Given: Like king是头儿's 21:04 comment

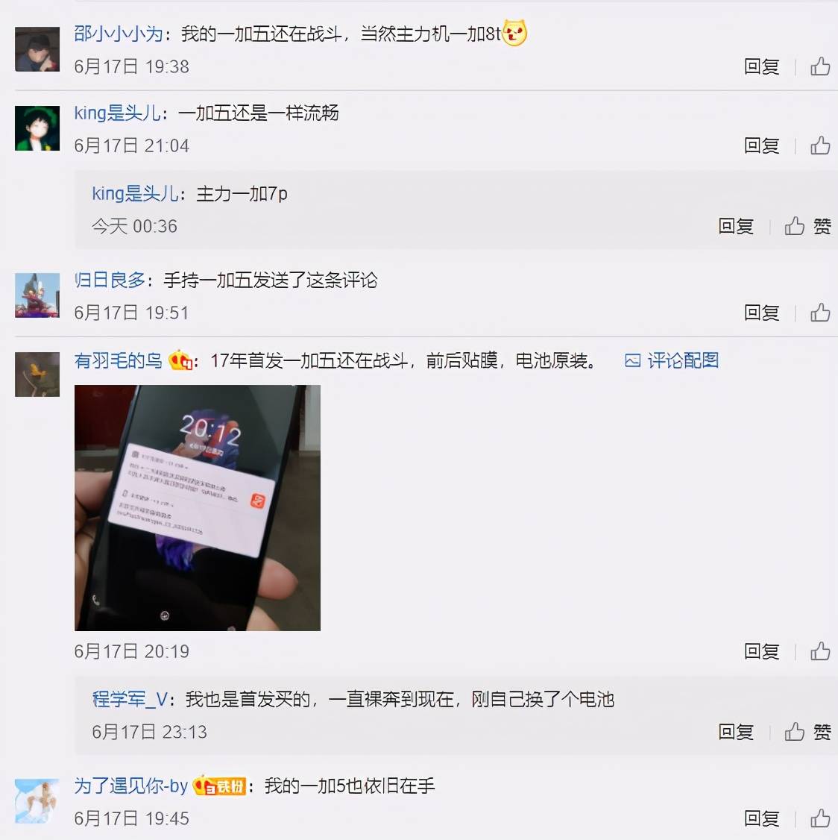Looking at the screenshot, I should click(x=820, y=145).
